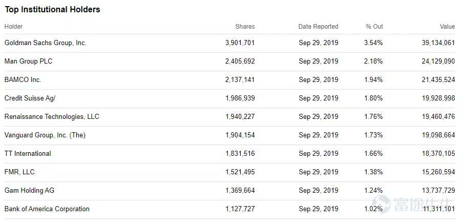Click Goldman Sachs value 39,134,061
The image size is (464, 223).
pyautogui.click(x=435, y=43)
